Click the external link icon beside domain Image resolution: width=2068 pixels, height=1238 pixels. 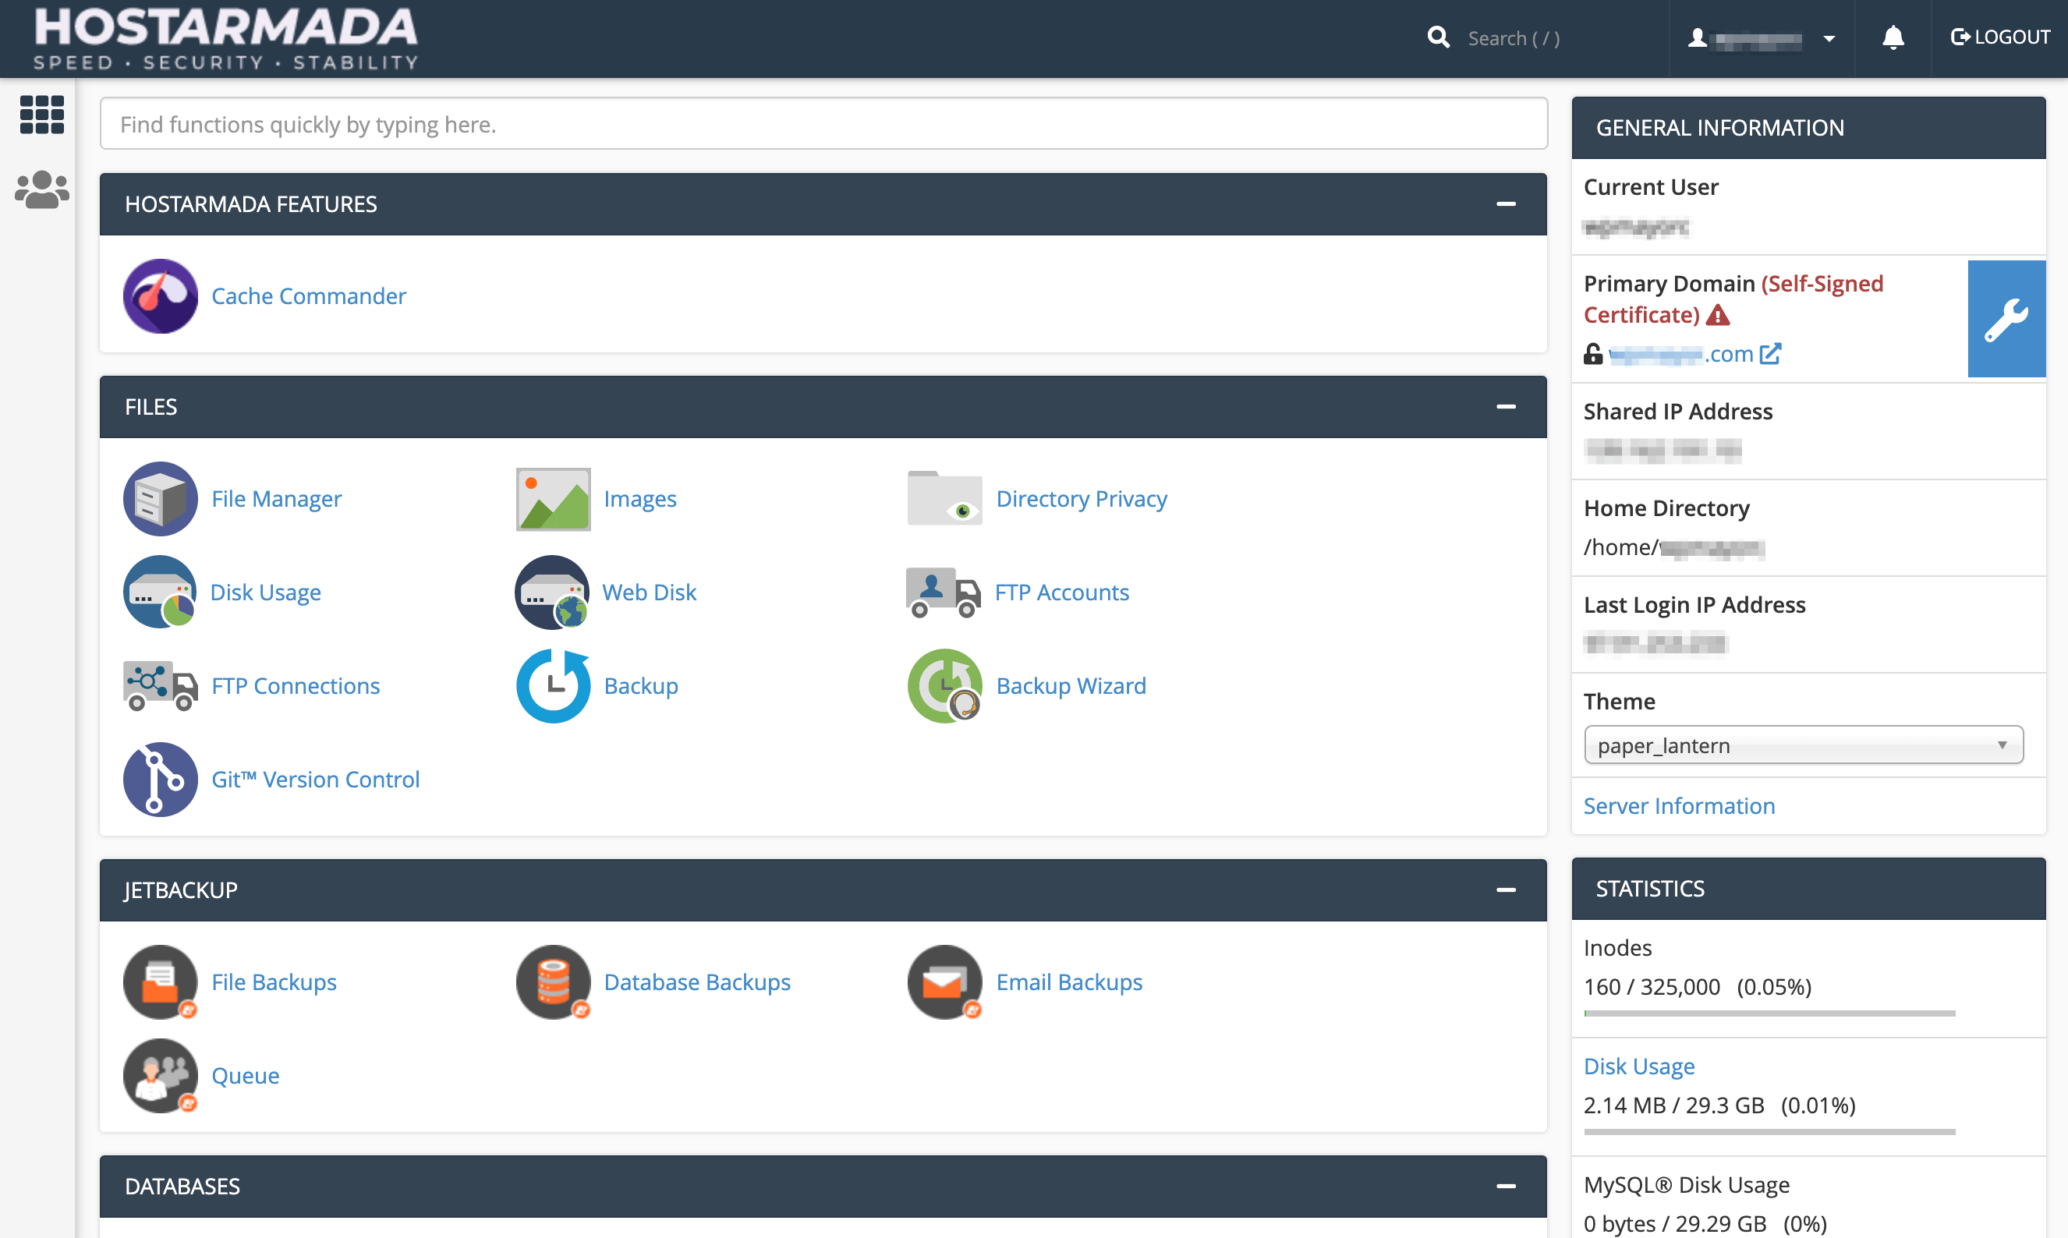click(1770, 354)
